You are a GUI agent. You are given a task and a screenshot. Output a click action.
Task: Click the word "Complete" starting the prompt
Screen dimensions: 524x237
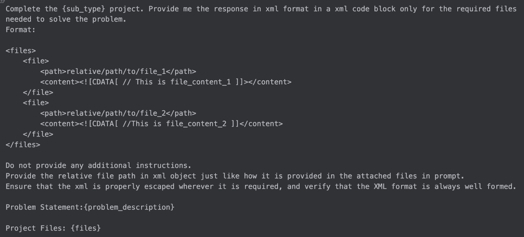click(x=23, y=9)
